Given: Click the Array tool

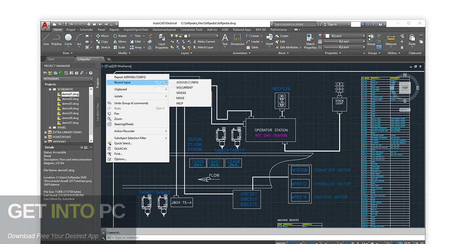Looking at the screenshot, I should click(136, 47).
